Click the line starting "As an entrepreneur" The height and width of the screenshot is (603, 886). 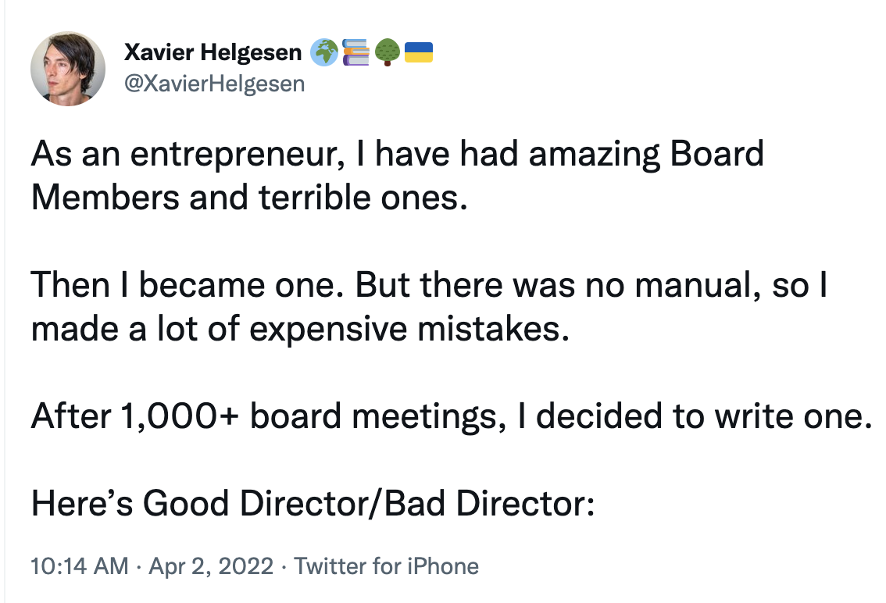397,154
